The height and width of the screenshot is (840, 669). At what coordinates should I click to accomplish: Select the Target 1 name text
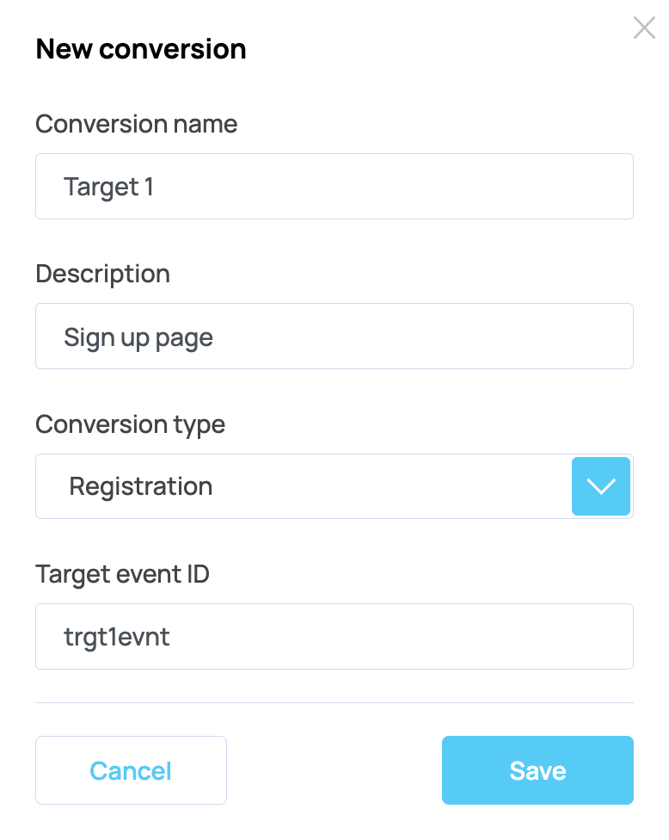109,186
